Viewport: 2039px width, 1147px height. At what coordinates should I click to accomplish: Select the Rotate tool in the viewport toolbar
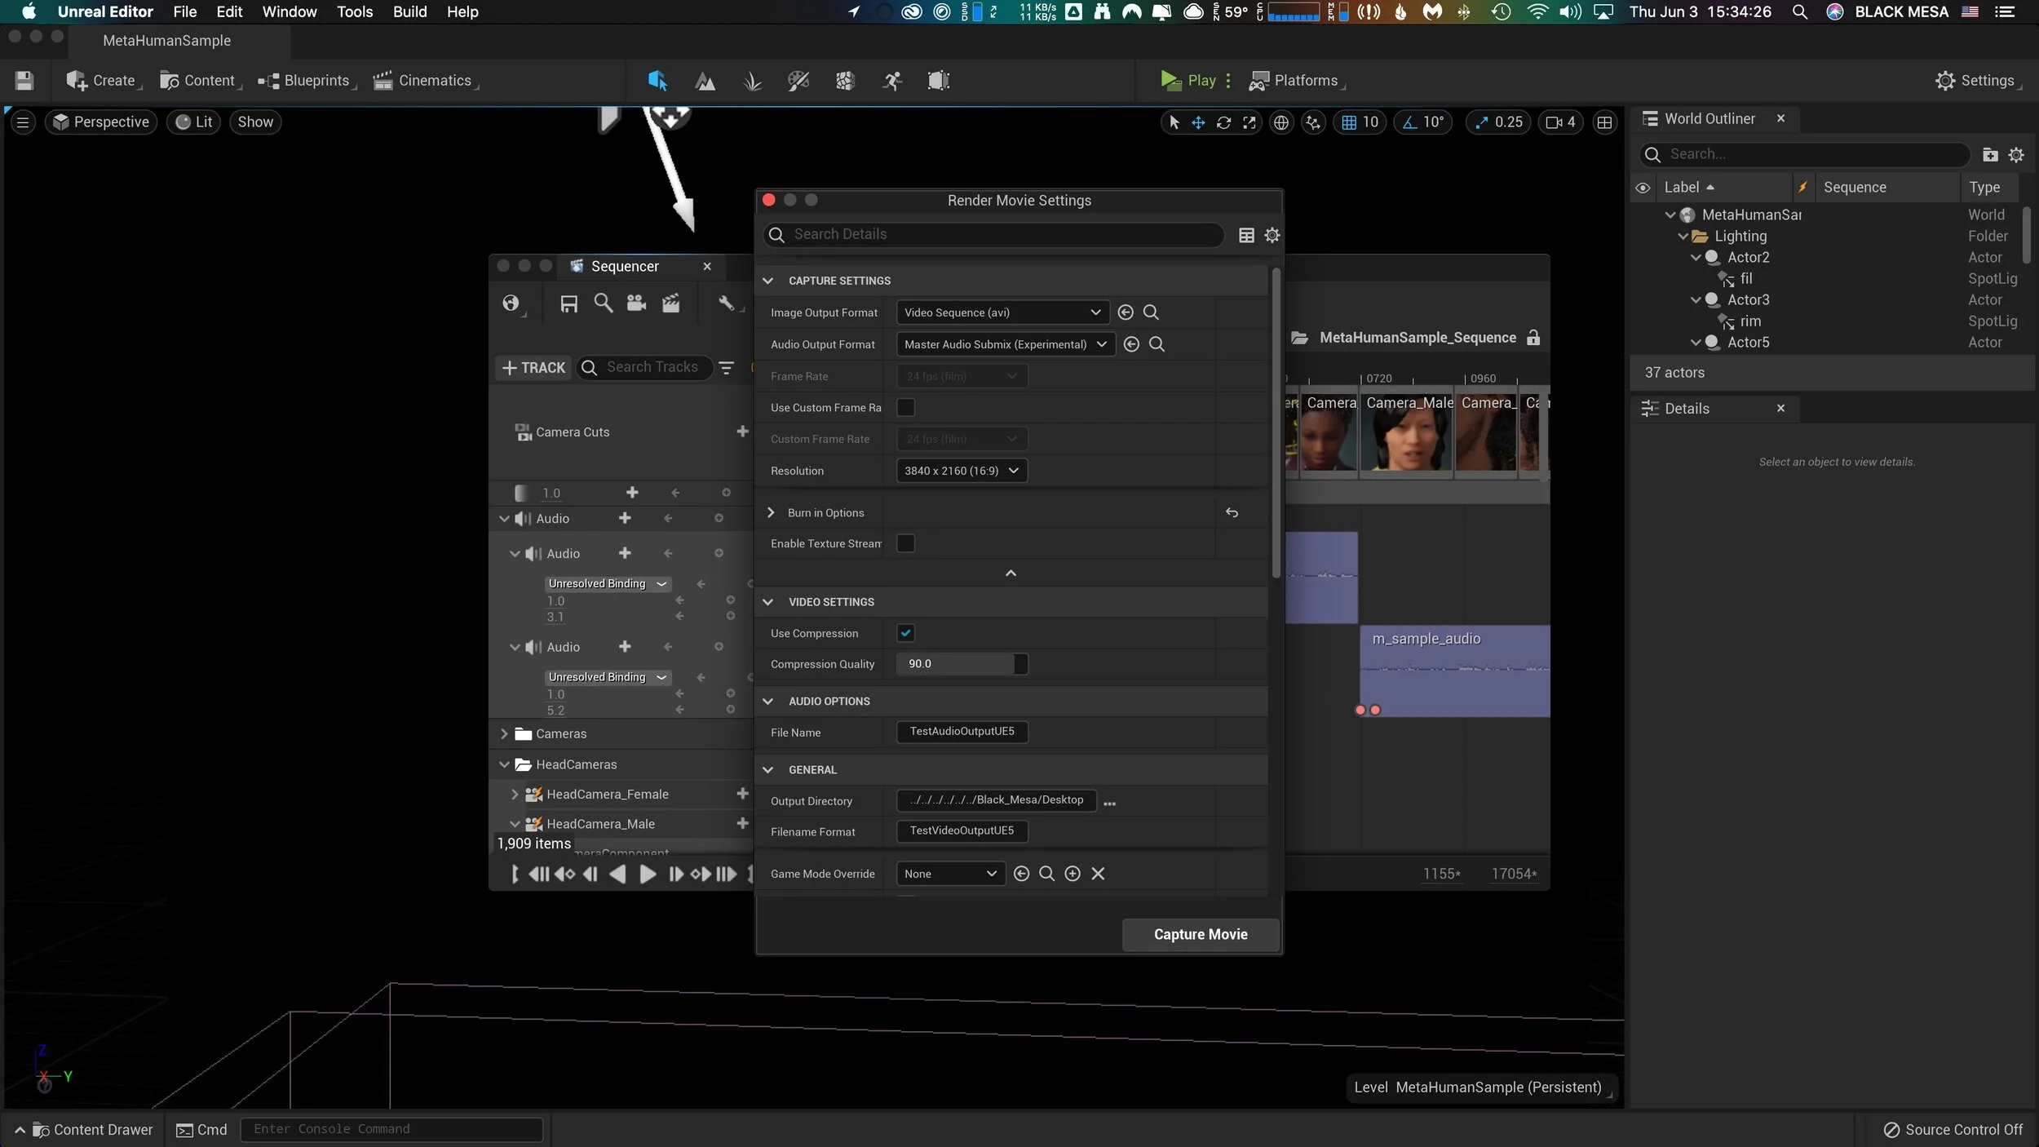pyautogui.click(x=1224, y=122)
